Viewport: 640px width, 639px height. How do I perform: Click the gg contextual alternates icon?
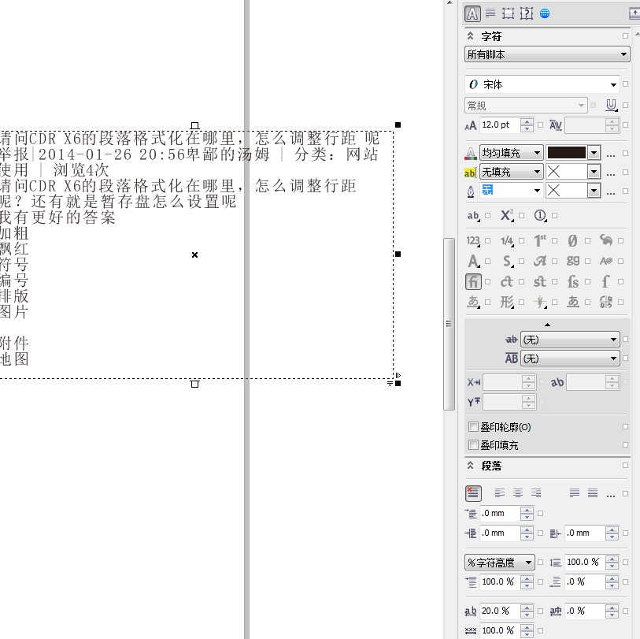[572, 261]
